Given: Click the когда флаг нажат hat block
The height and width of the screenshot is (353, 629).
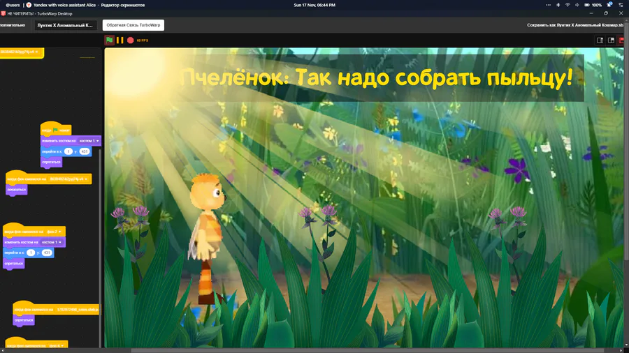Looking at the screenshot, I should 56,129.
